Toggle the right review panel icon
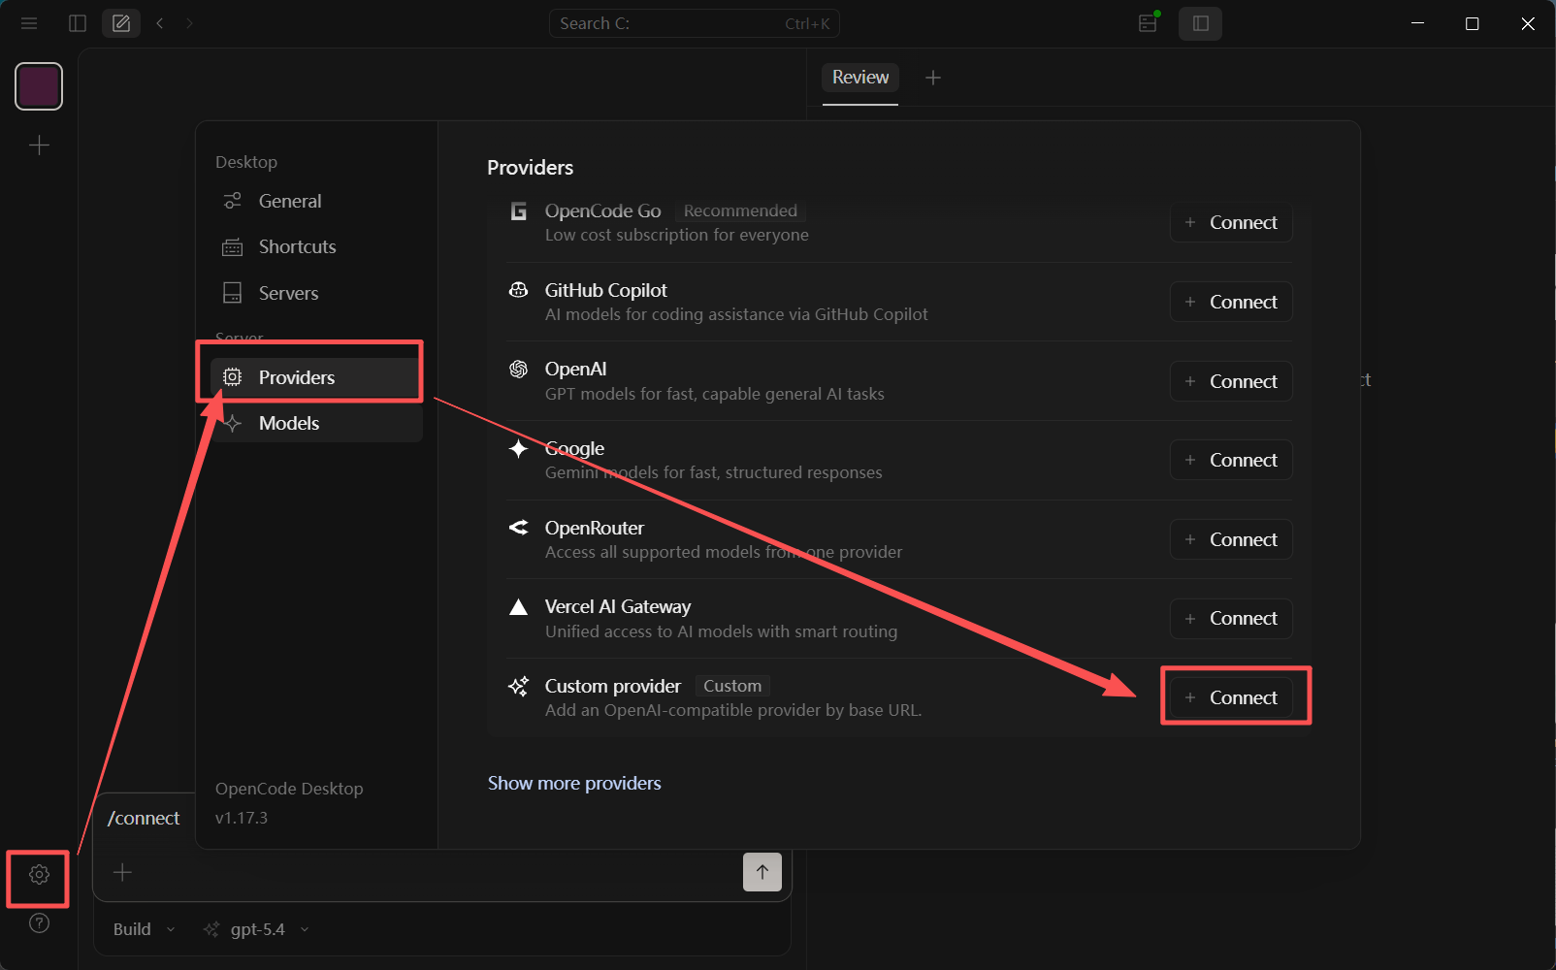1556x970 pixels. (x=1200, y=23)
